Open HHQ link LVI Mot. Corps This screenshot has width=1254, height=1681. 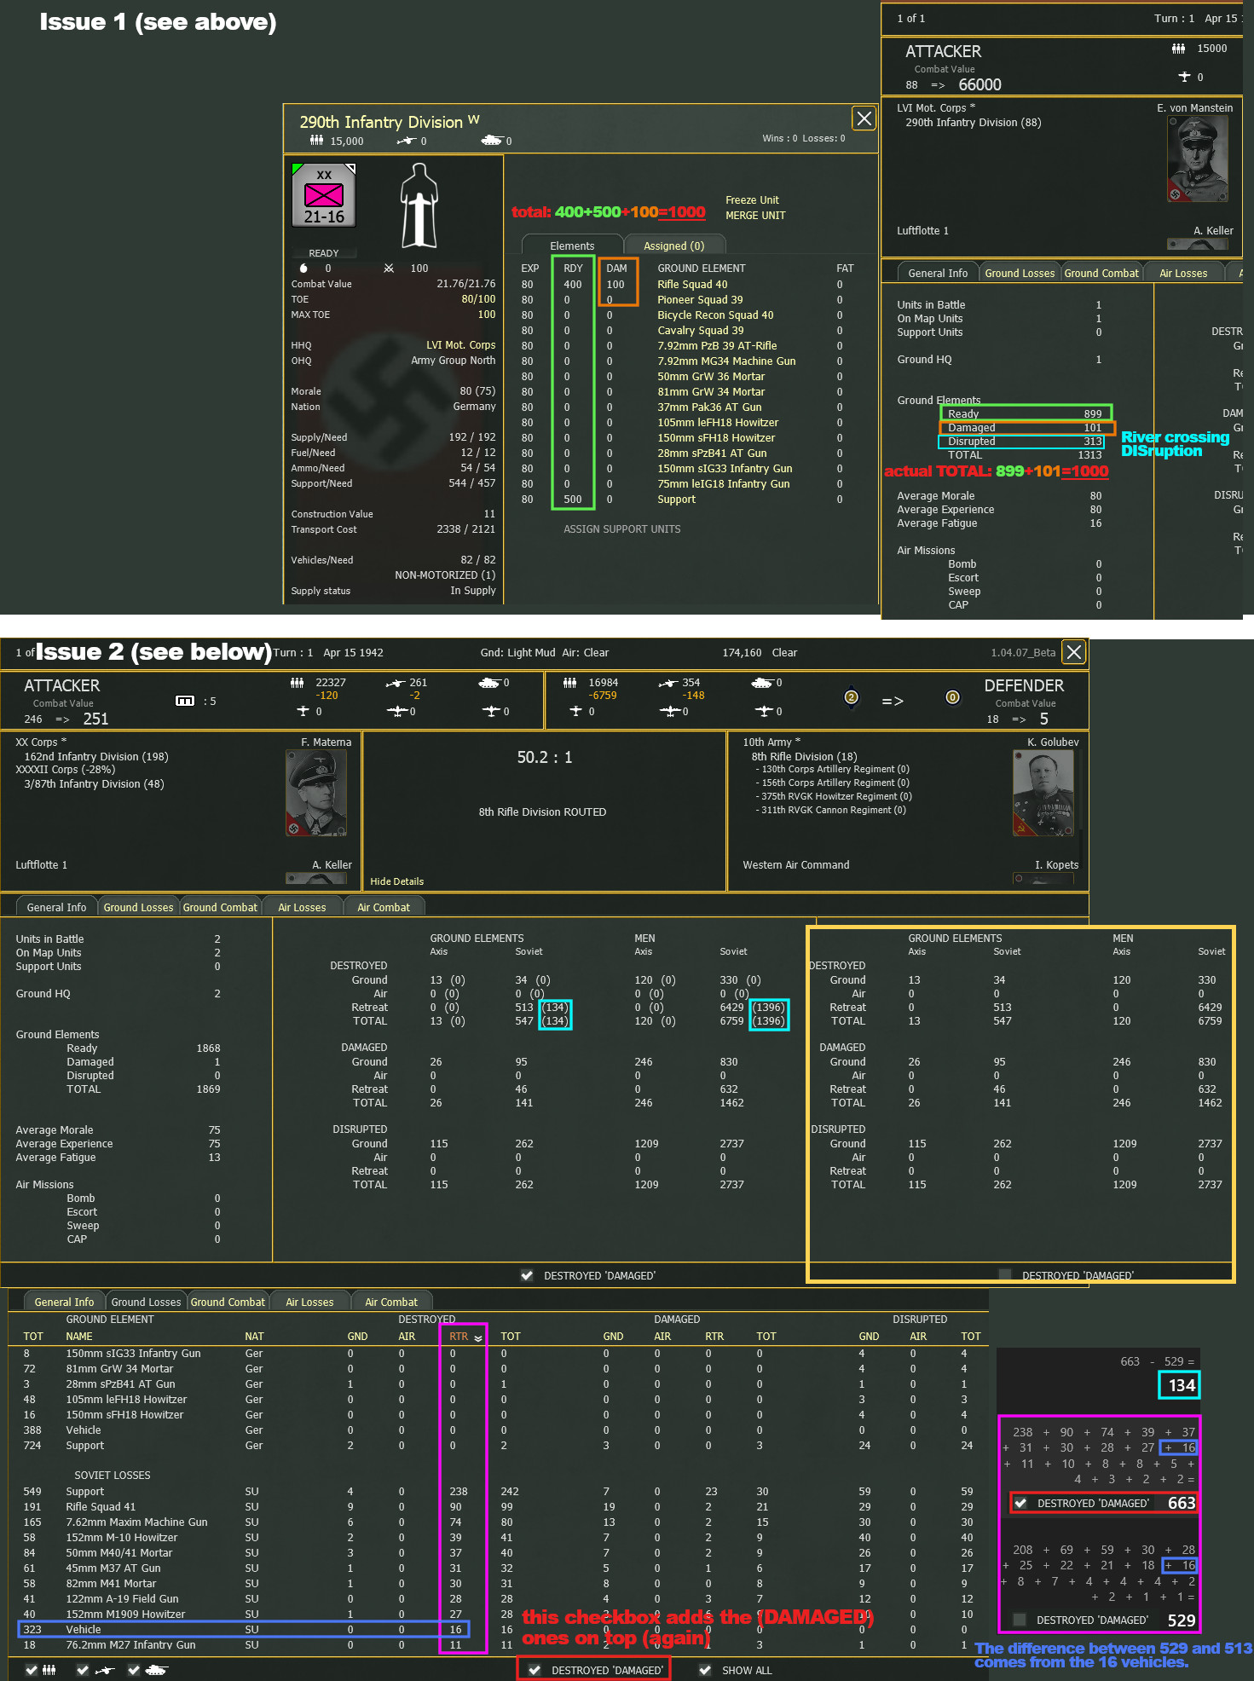click(461, 345)
